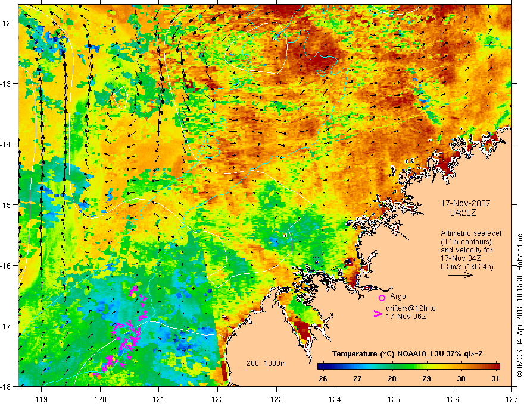Click the 'Altimetric sealevel' legend text
The height and width of the screenshot is (404, 524).
tap(471, 233)
